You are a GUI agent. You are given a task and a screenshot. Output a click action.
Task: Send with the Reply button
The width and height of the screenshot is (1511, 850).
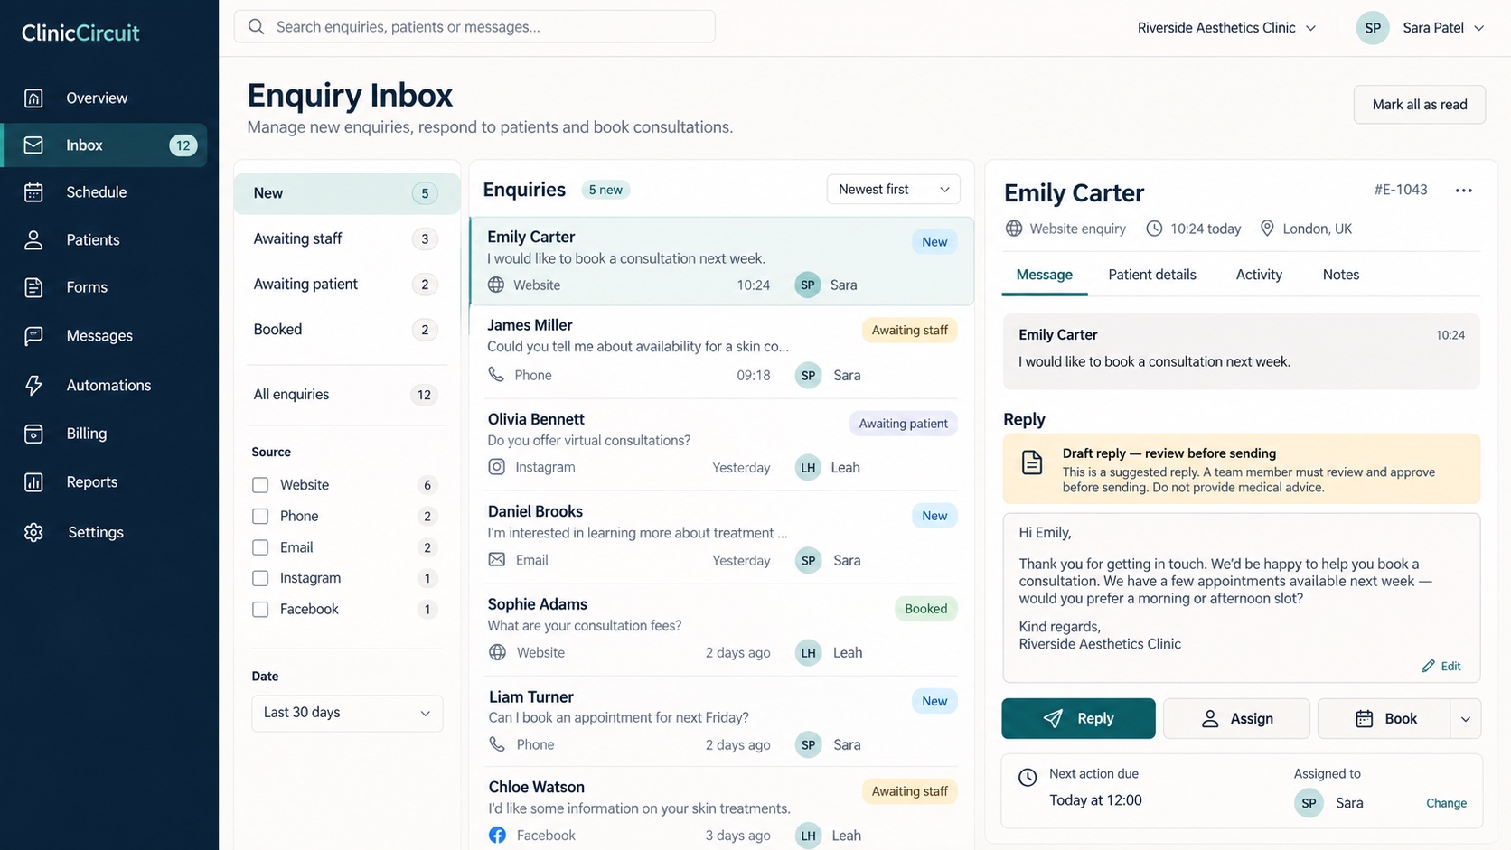point(1078,718)
